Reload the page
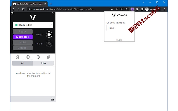 (23, 9)
